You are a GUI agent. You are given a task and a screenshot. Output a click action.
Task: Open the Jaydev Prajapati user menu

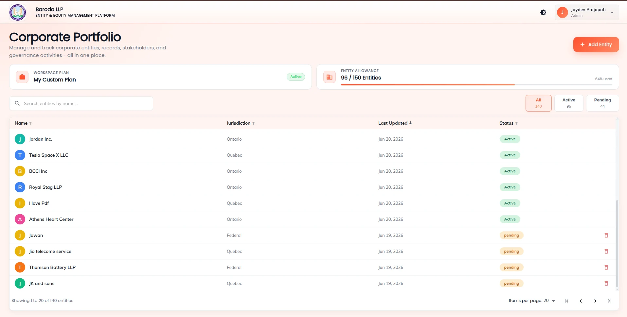click(586, 12)
